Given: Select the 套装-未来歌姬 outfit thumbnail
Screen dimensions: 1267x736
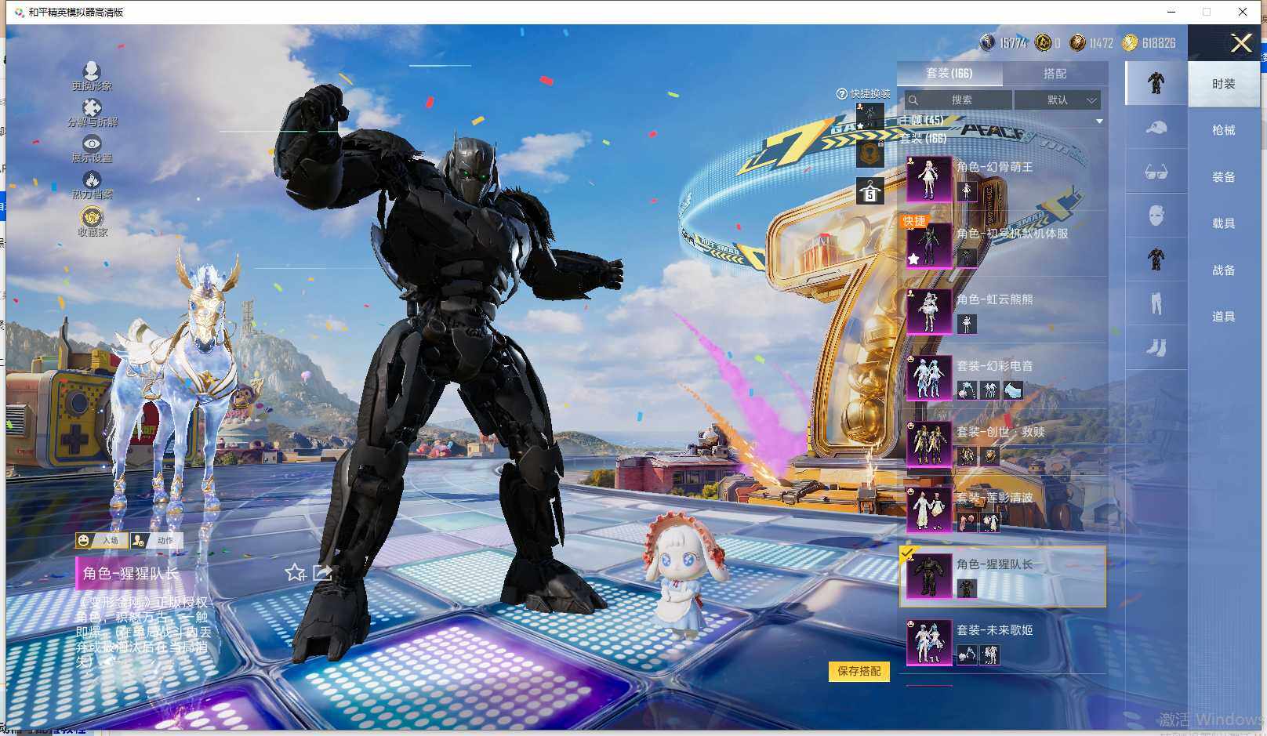Looking at the screenshot, I should click(x=929, y=642).
